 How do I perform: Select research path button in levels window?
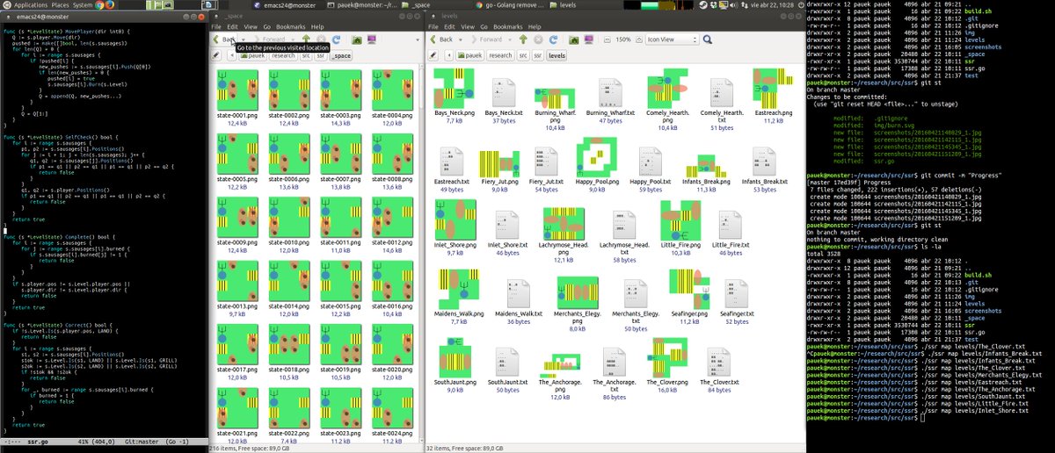pos(501,55)
